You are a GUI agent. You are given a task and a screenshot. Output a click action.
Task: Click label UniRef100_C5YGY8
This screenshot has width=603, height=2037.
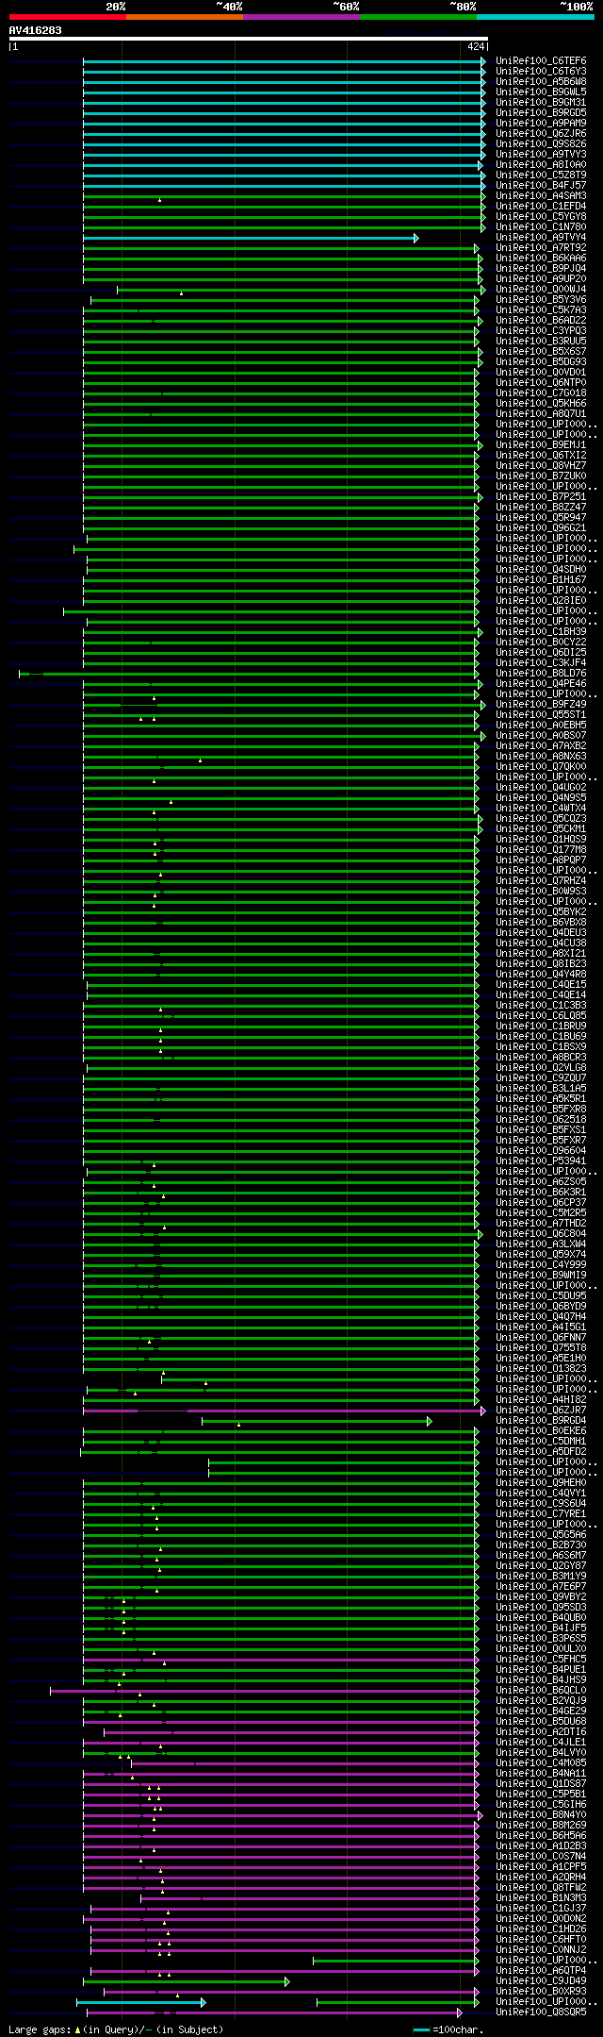(541, 216)
